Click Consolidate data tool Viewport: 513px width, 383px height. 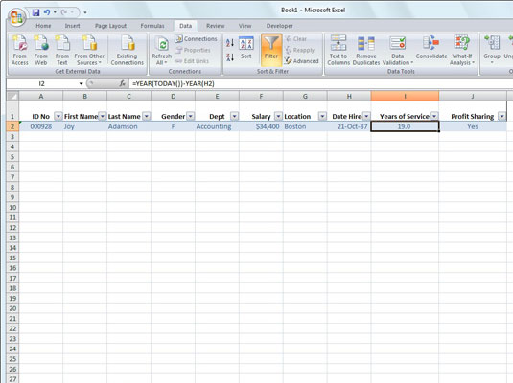pyautogui.click(x=431, y=49)
